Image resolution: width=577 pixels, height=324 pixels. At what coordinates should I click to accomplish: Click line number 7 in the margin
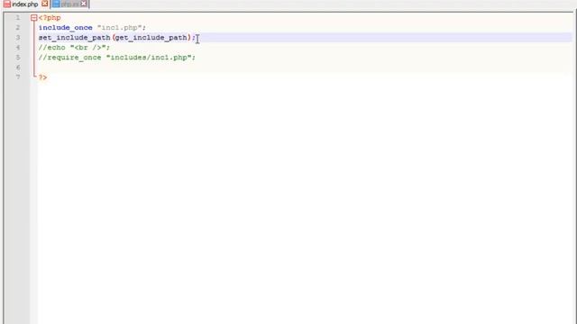[18, 77]
